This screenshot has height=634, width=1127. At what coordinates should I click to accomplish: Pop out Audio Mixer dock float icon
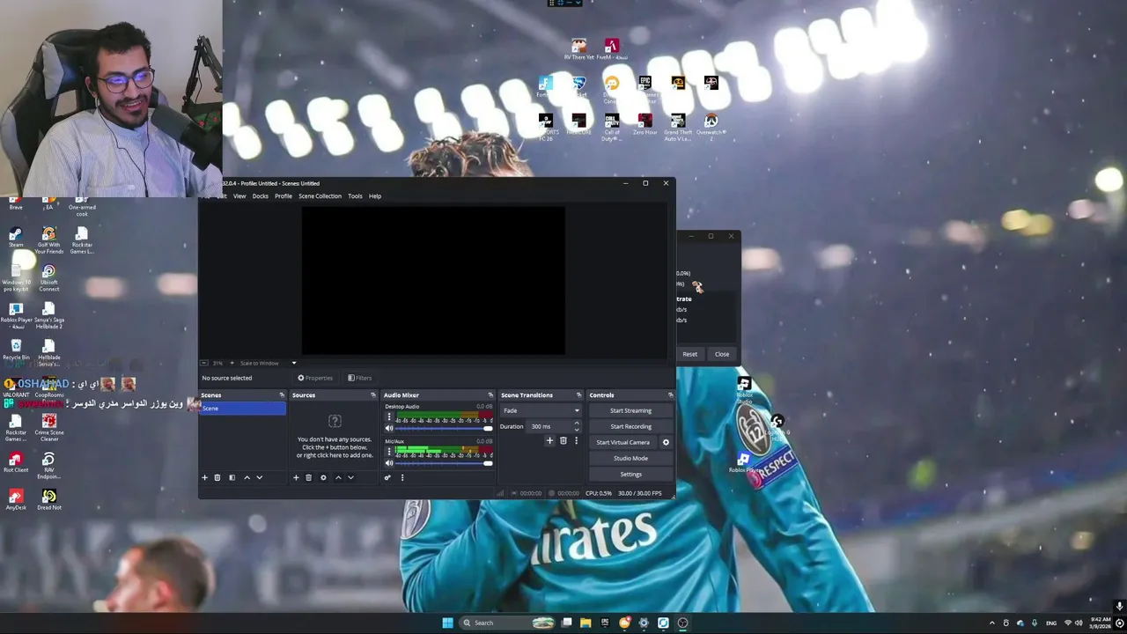pos(490,395)
